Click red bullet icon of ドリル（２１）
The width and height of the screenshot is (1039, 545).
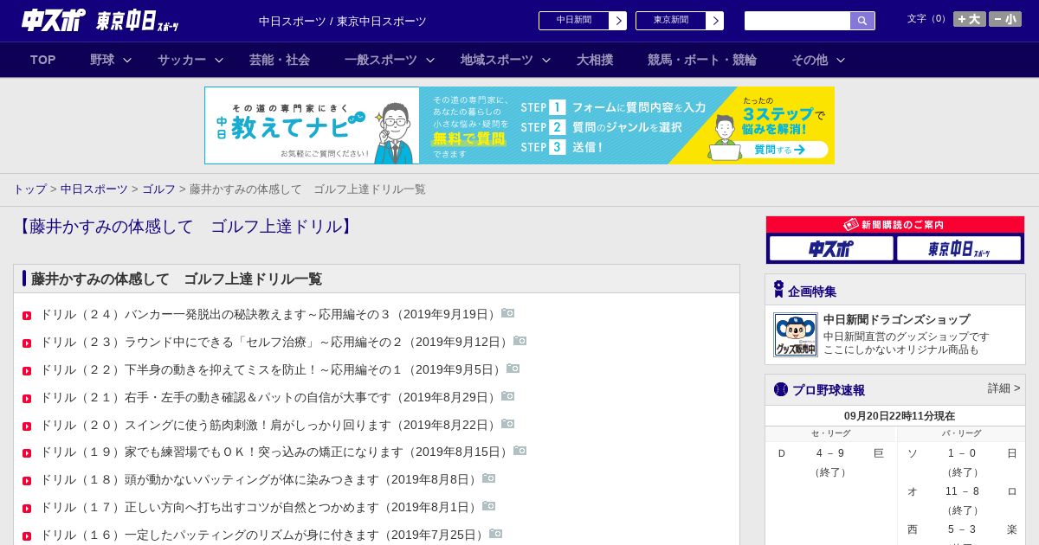pos(27,399)
